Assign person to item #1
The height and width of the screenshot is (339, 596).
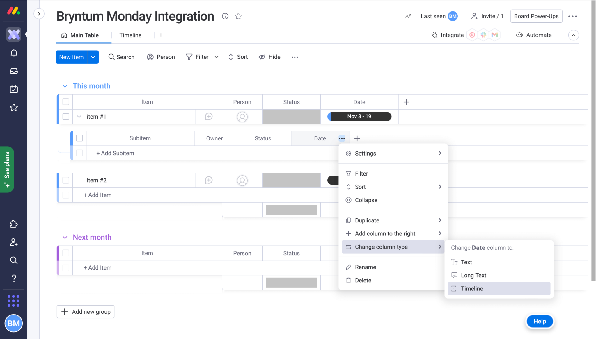coord(242,117)
